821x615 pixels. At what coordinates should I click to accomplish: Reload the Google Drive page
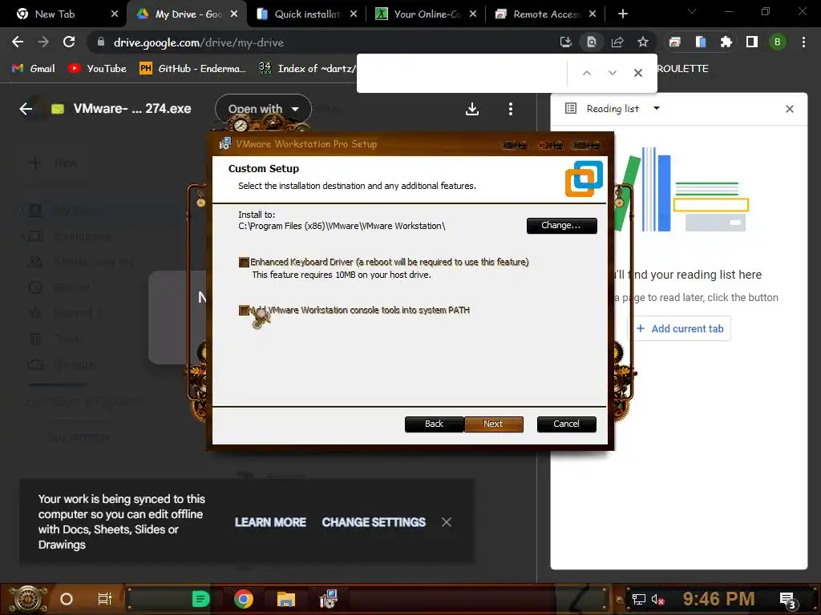point(69,42)
